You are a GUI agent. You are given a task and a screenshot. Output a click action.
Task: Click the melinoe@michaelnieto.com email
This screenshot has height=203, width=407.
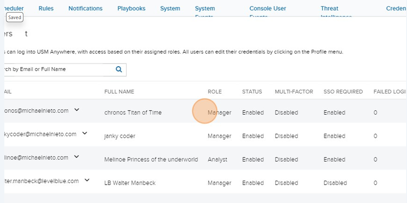pyautogui.click(x=36, y=157)
